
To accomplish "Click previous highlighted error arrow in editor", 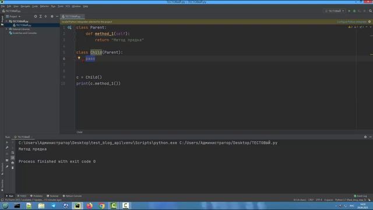I will [x=367, y=27].
